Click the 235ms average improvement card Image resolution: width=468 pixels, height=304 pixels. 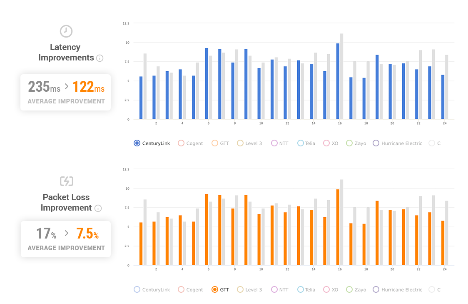coord(65,92)
